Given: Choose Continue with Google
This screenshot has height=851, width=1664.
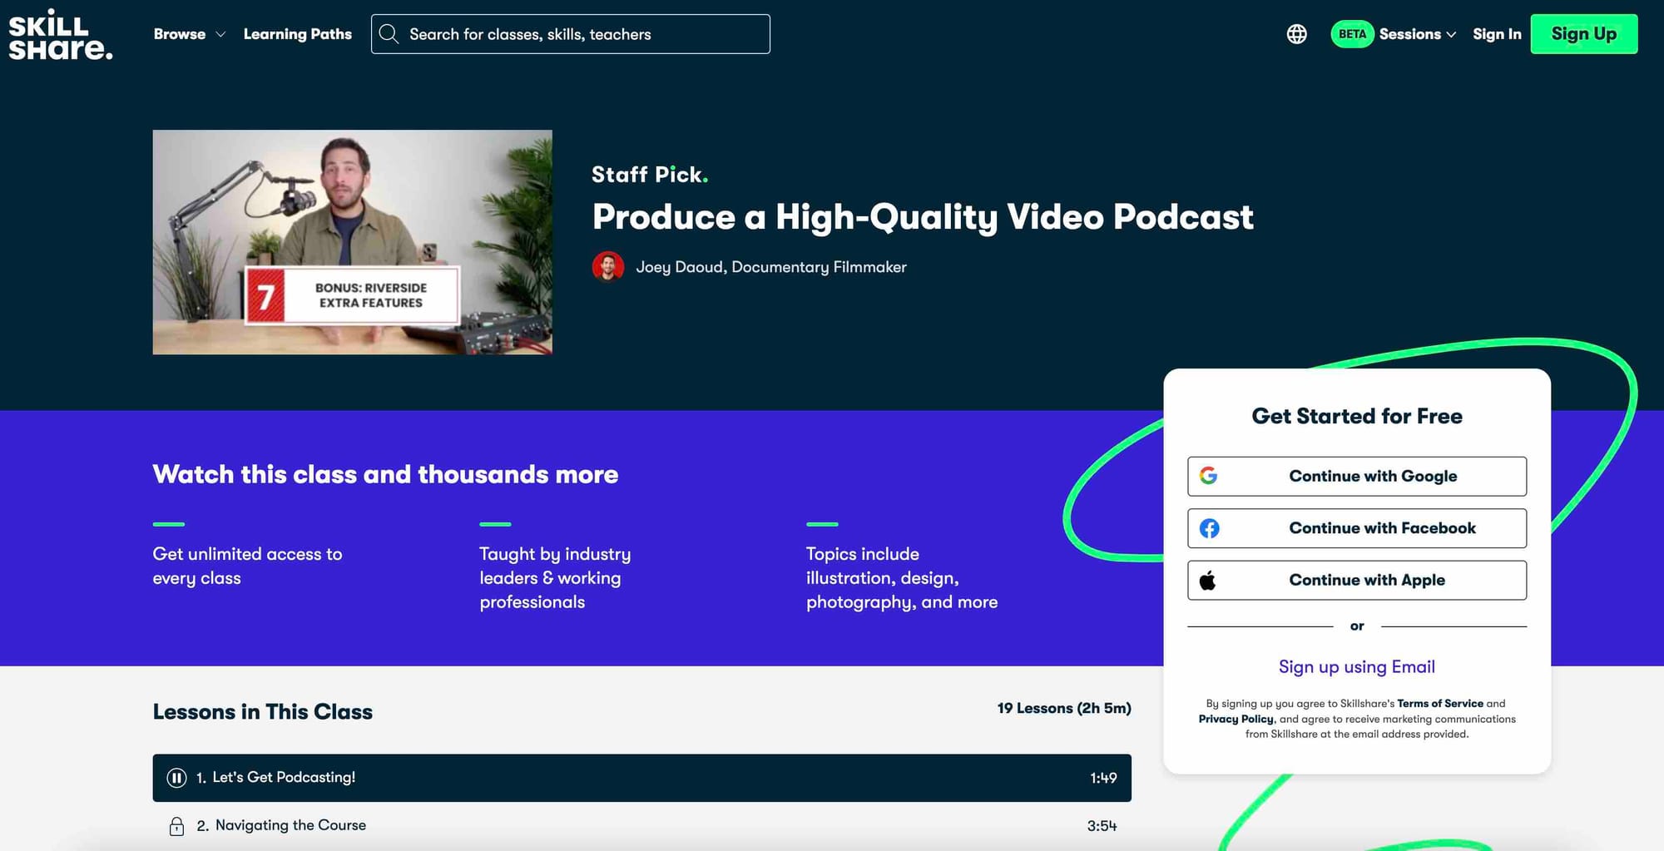Looking at the screenshot, I should (1356, 476).
